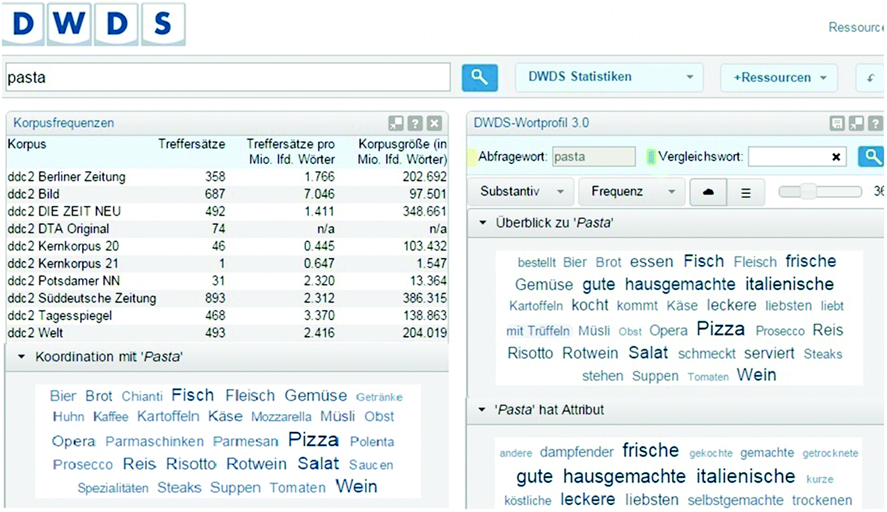This screenshot has height=512, width=887.
Task: Switch Wortprofil to list view
Action: tap(746, 192)
